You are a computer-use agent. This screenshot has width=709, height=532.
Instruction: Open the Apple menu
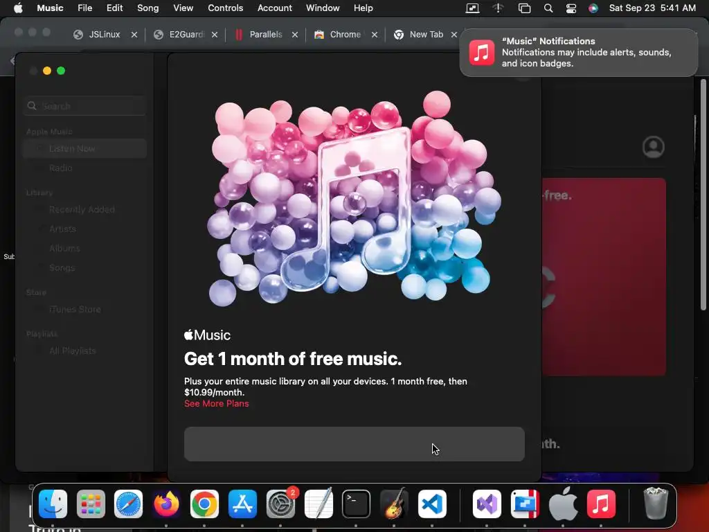pyautogui.click(x=18, y=8)
